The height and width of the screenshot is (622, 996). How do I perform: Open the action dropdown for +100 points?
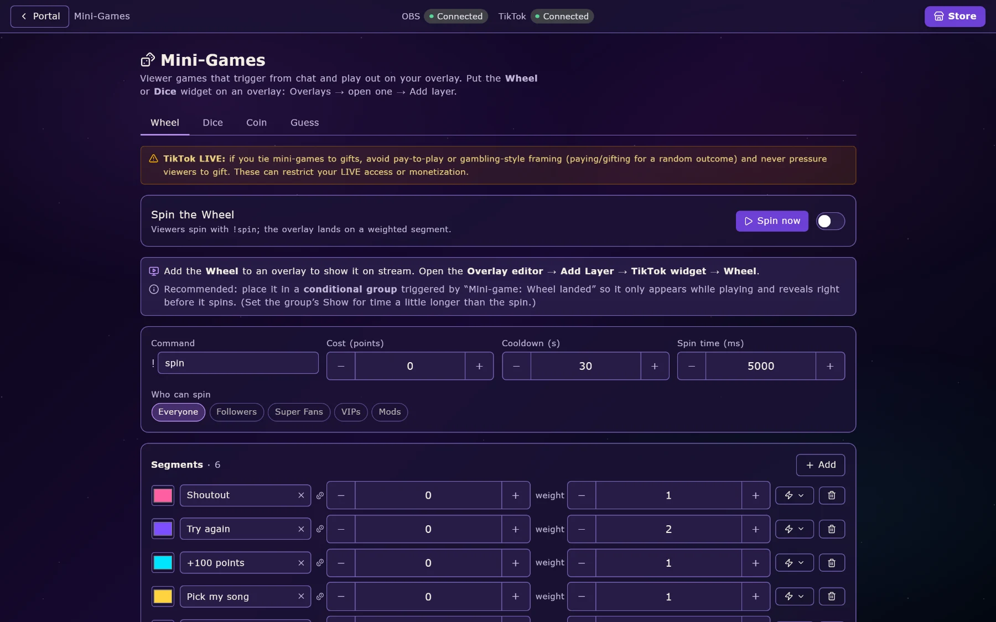tap(794, 563)
